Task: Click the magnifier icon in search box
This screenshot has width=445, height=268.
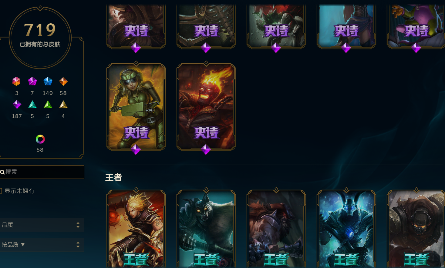Action: 2,172
